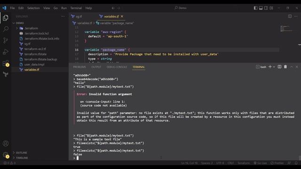Open the Terminal menu
The image size is (301, 169).
point(76,8)
